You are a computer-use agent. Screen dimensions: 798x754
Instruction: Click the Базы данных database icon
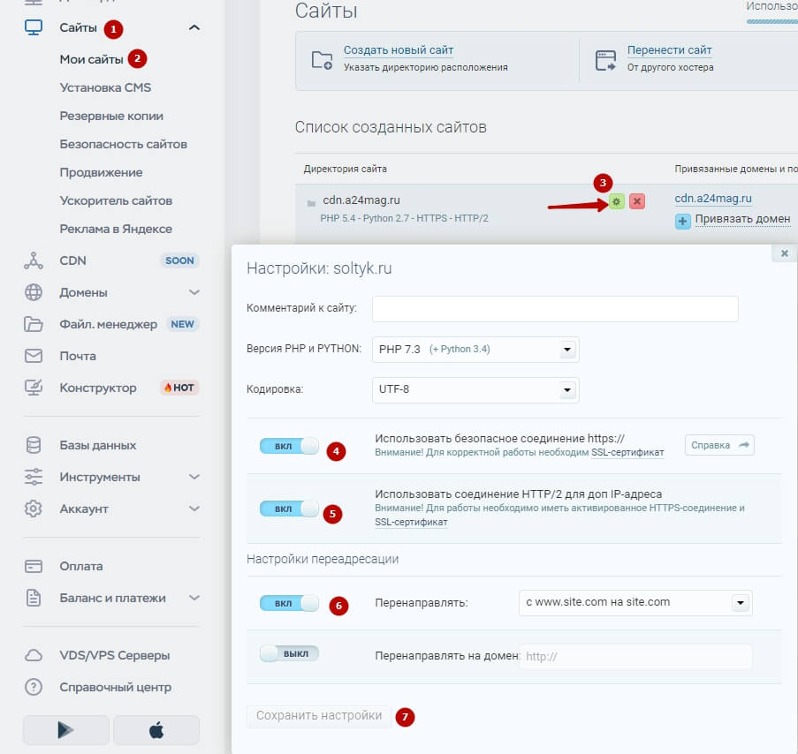click(34, 445)
